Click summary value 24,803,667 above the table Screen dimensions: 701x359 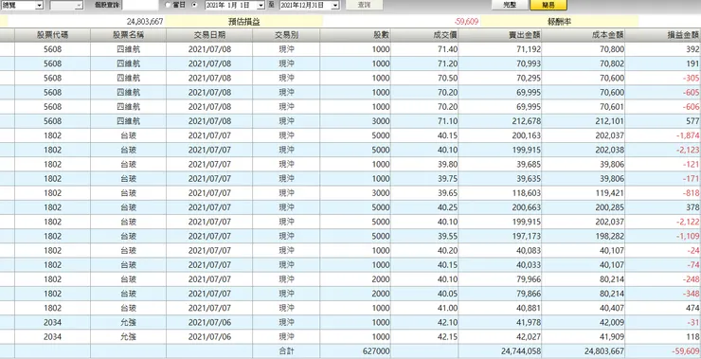point(144,22)
